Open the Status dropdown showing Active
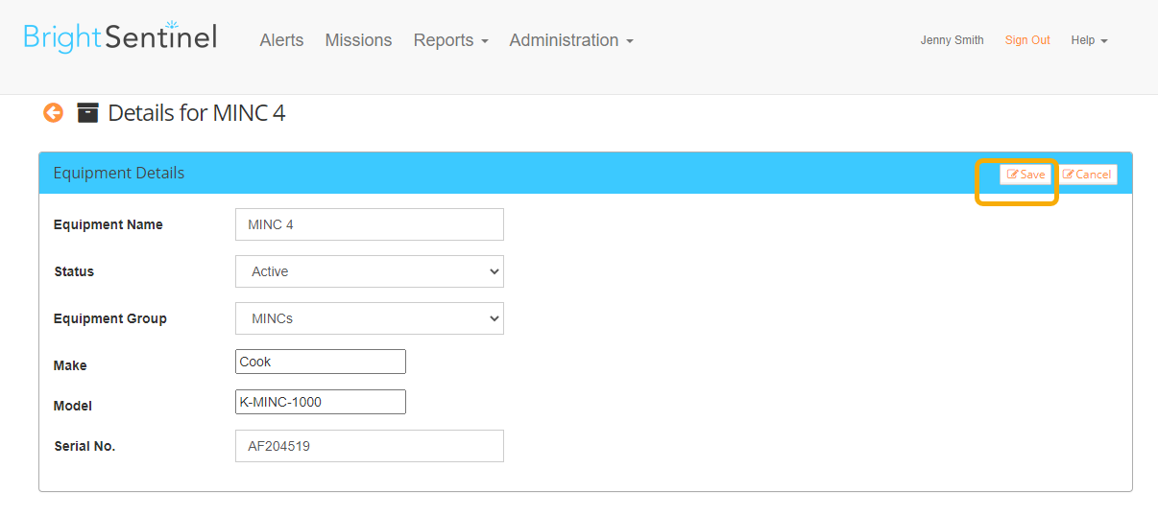Image resolution: width=1158 pixels, height=515 pixels. [x=370, y=271]
